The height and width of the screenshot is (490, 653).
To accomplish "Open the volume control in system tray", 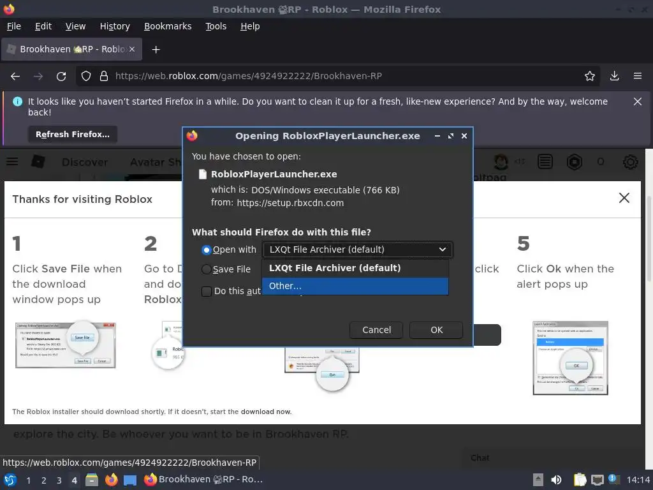I will tap(556, 480).
